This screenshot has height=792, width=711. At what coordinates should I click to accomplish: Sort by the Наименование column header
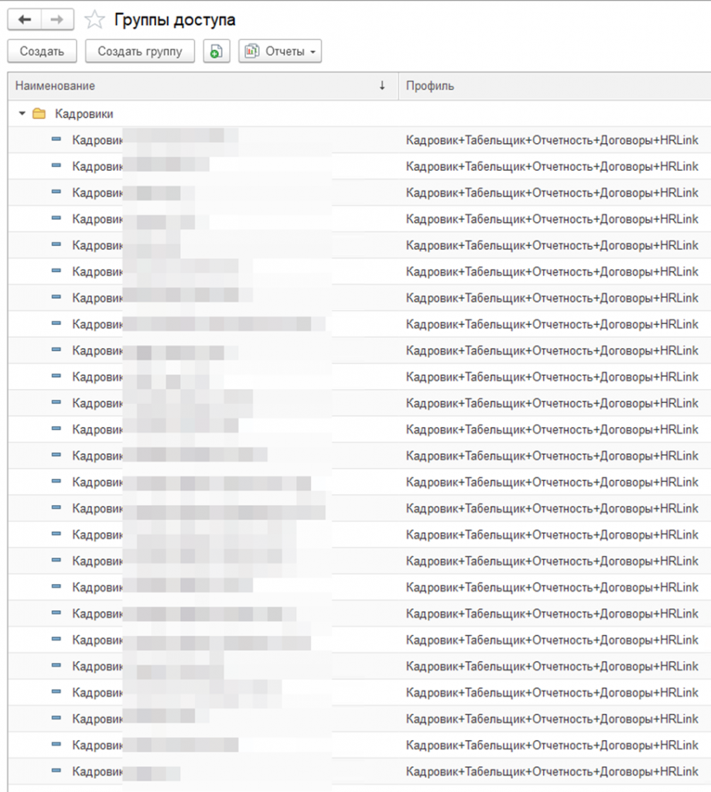point(203,86)
